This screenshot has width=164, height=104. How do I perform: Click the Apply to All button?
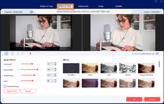click(11, 91)
